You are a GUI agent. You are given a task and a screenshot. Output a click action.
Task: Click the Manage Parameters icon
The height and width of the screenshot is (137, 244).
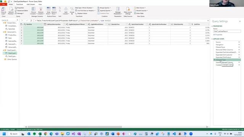click(x=118, y=9)
